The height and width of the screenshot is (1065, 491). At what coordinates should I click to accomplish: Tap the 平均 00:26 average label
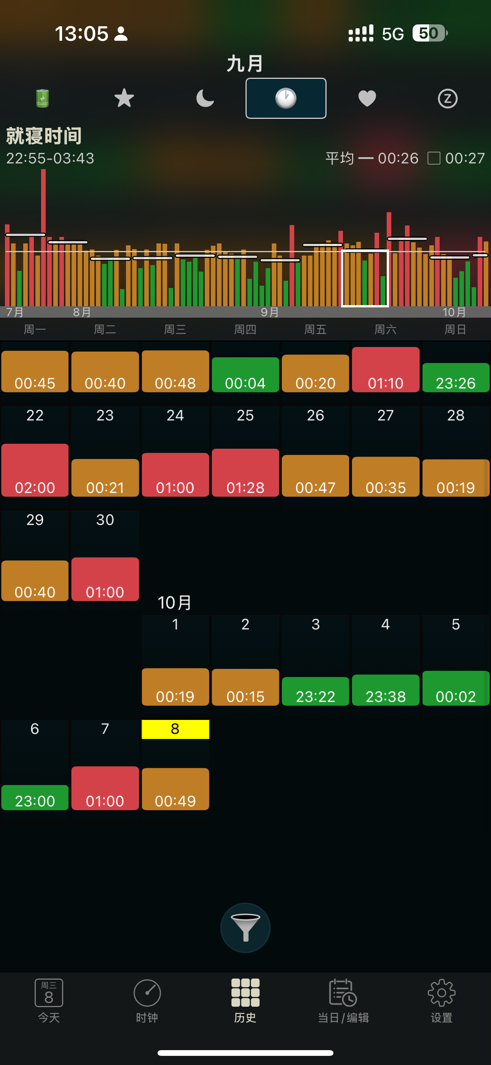coord(372,158)
